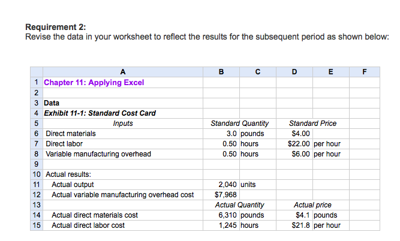This screenshot has width=400, height=241.
Task: Select column C header
Action: pos(258,72)
